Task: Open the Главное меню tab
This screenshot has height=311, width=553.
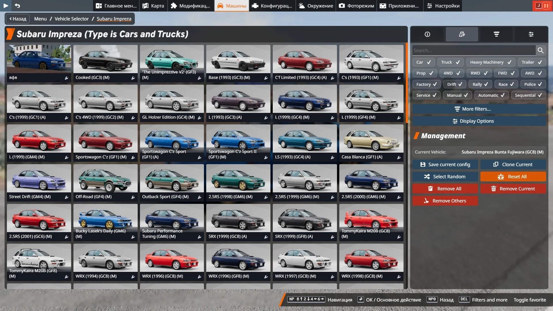Action: point(116,6)
